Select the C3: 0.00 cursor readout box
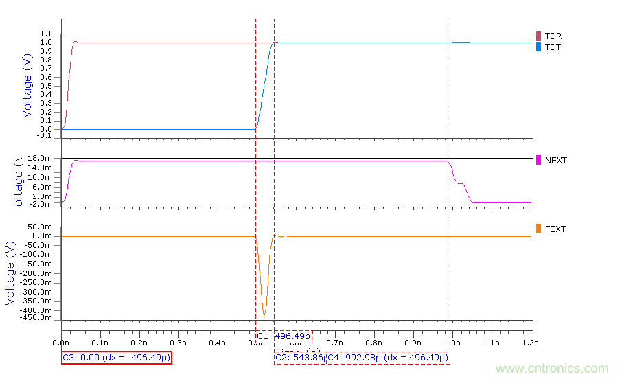Viewport: 622px width, 379px height. coord(116,358)
